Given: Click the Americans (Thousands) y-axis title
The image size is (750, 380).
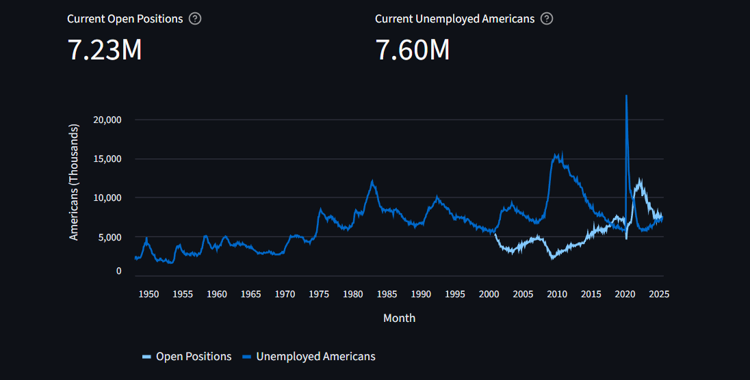Looking at the screenshot, I should (75, 182).
